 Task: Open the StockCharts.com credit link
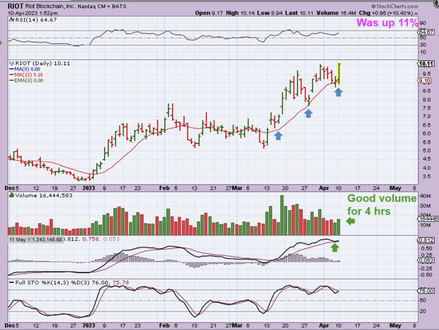pyautogui.click(x=395, y=6)
